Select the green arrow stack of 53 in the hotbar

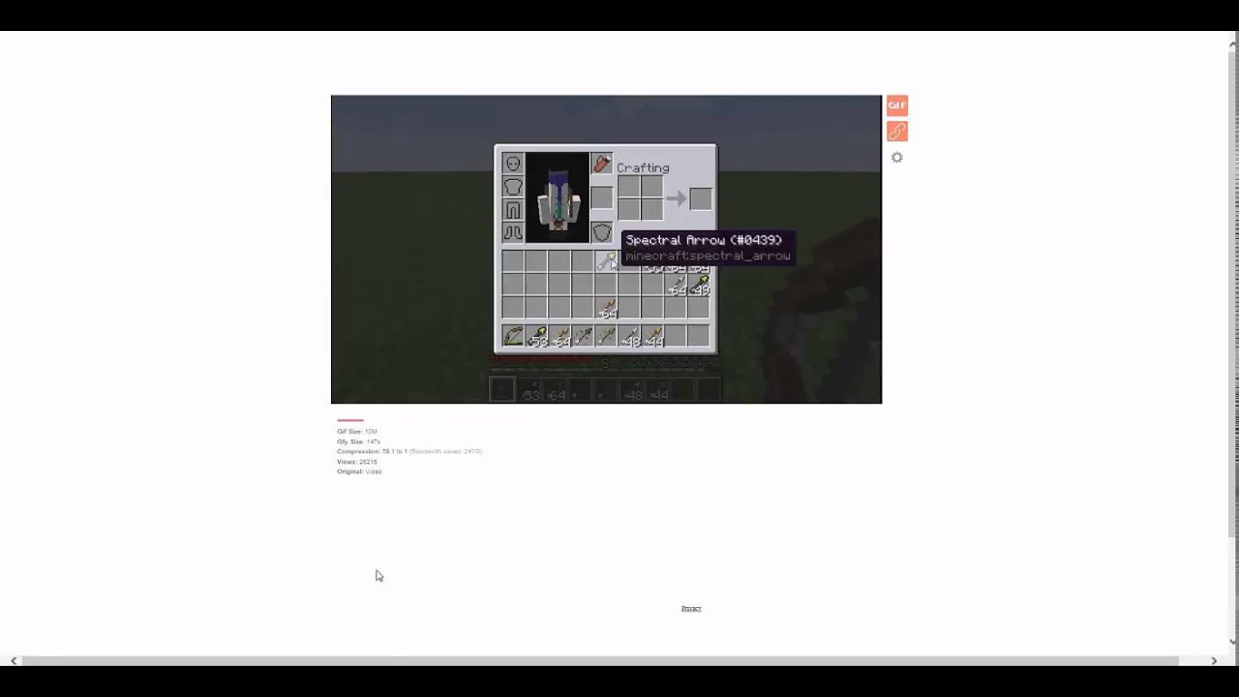coord(536,336)
